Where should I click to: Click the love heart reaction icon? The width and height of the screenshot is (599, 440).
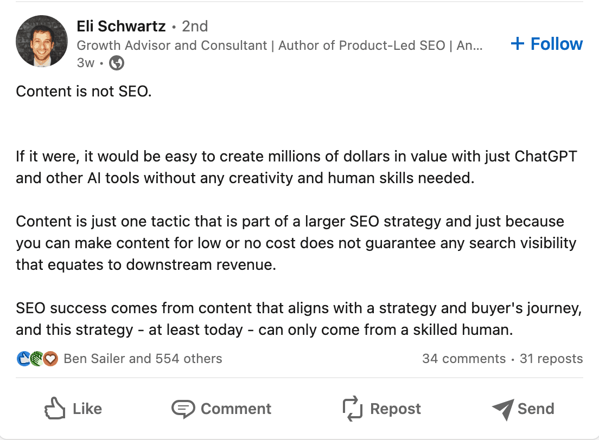49,359
